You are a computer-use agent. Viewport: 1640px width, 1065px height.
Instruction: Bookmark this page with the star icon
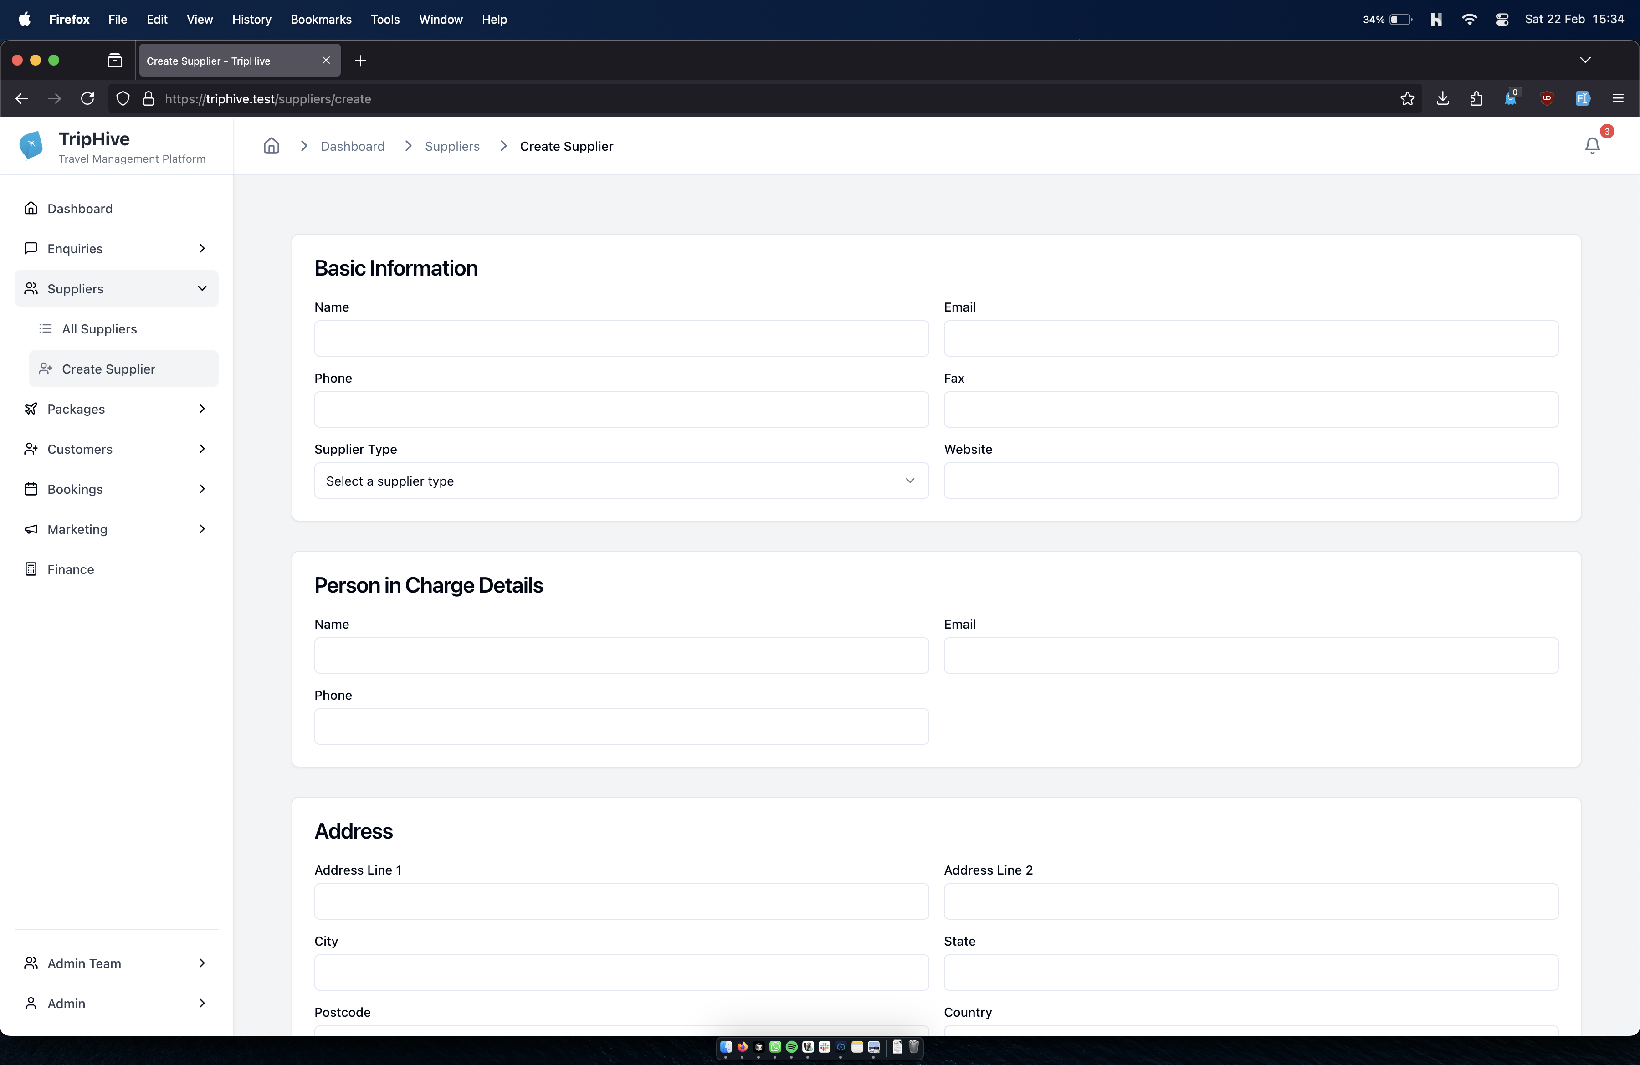point(1407,98)
